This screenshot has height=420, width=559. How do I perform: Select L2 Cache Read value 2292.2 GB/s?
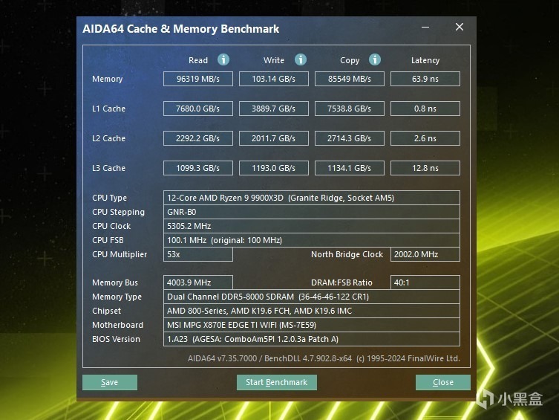click(x=198, y=138)
